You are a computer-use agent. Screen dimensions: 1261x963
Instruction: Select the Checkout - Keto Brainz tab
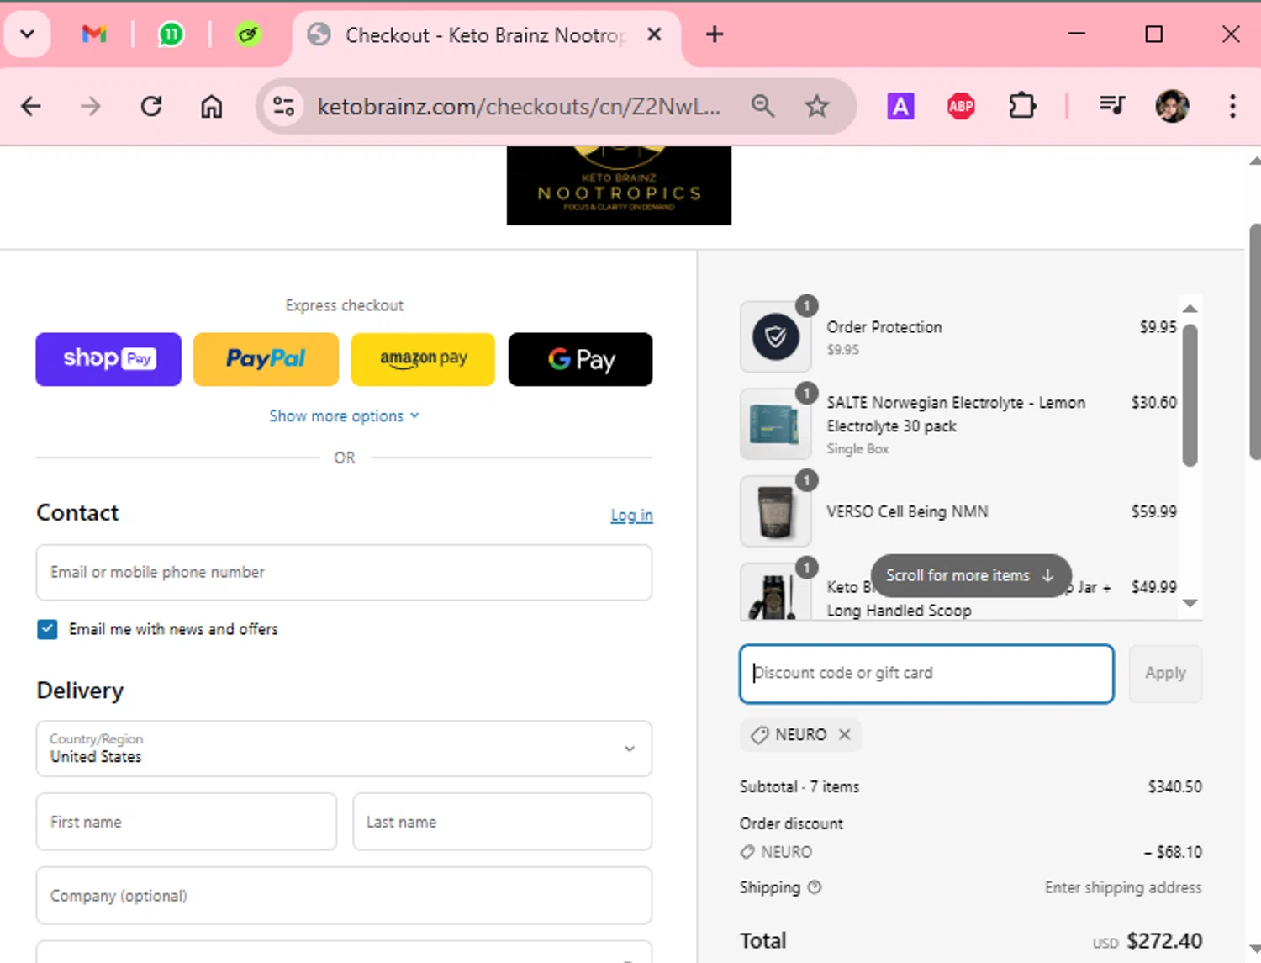[485, 35]
